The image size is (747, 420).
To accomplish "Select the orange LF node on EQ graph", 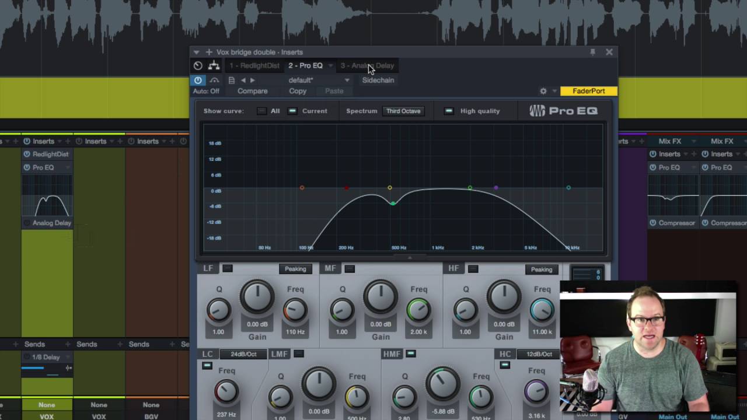I will (302, 188).
